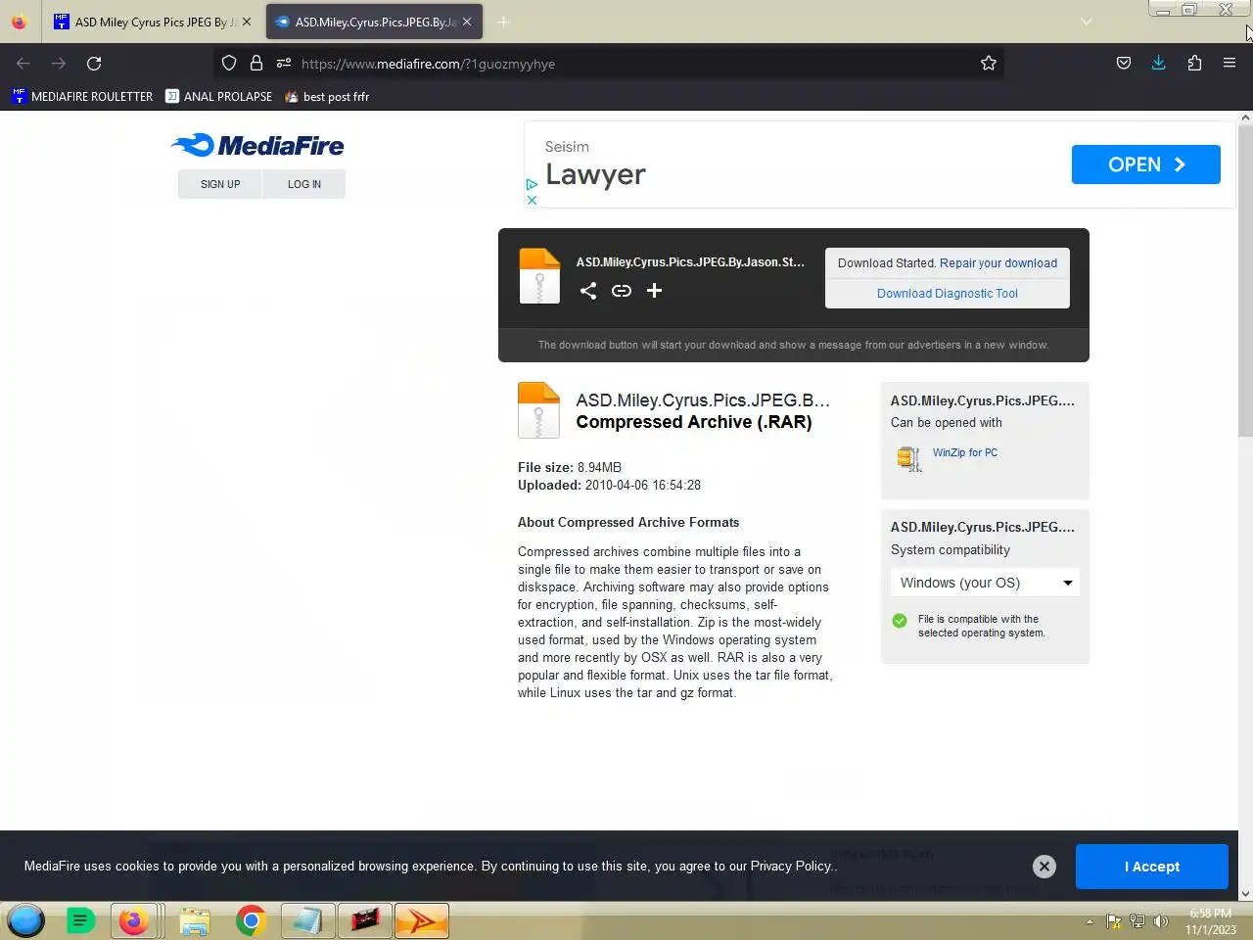Open Google Chrome from the taskbar
Viewport: 1253px width, 940px height.
click(x=251, y=921)
